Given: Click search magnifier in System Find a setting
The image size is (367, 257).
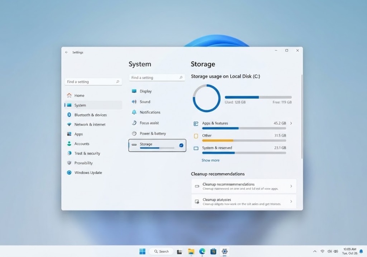Looking at the screenshot, I should (181, 77).
